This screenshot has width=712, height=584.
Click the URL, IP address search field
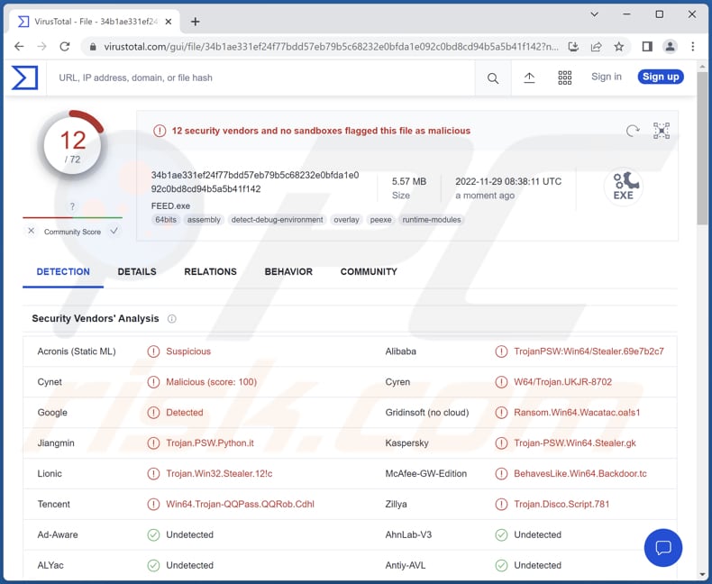pyautogui.click(x=261, y=78)
